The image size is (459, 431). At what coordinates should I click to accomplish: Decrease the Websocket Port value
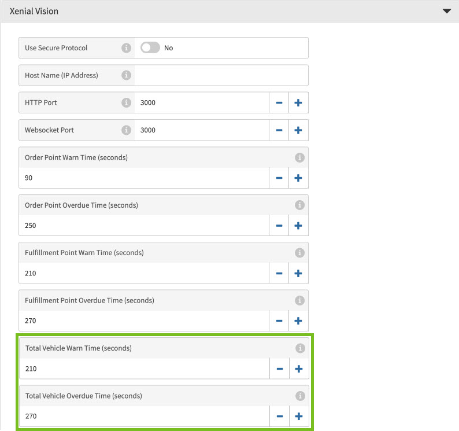(x=279, y=130)
